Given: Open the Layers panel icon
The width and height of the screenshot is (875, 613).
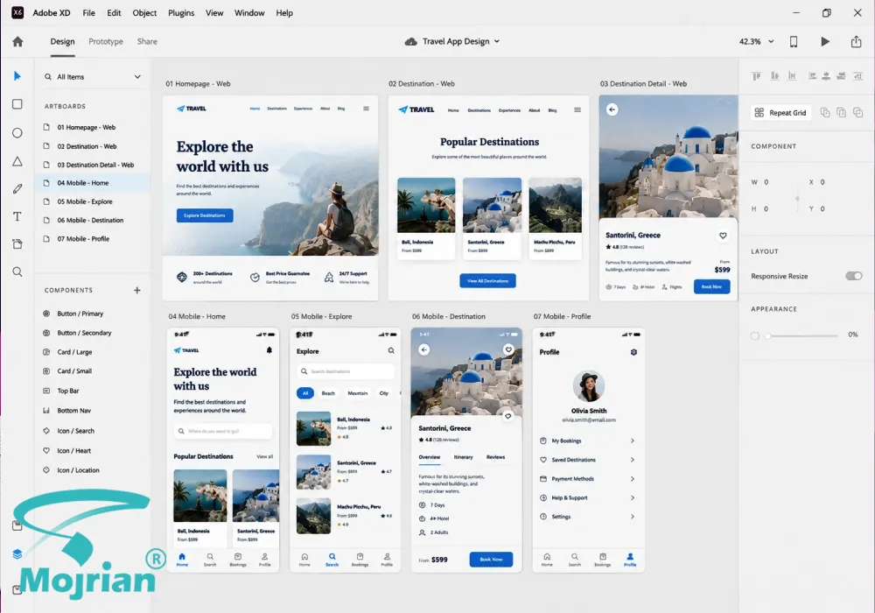Looking at the screenshot, I should [17, 553].
